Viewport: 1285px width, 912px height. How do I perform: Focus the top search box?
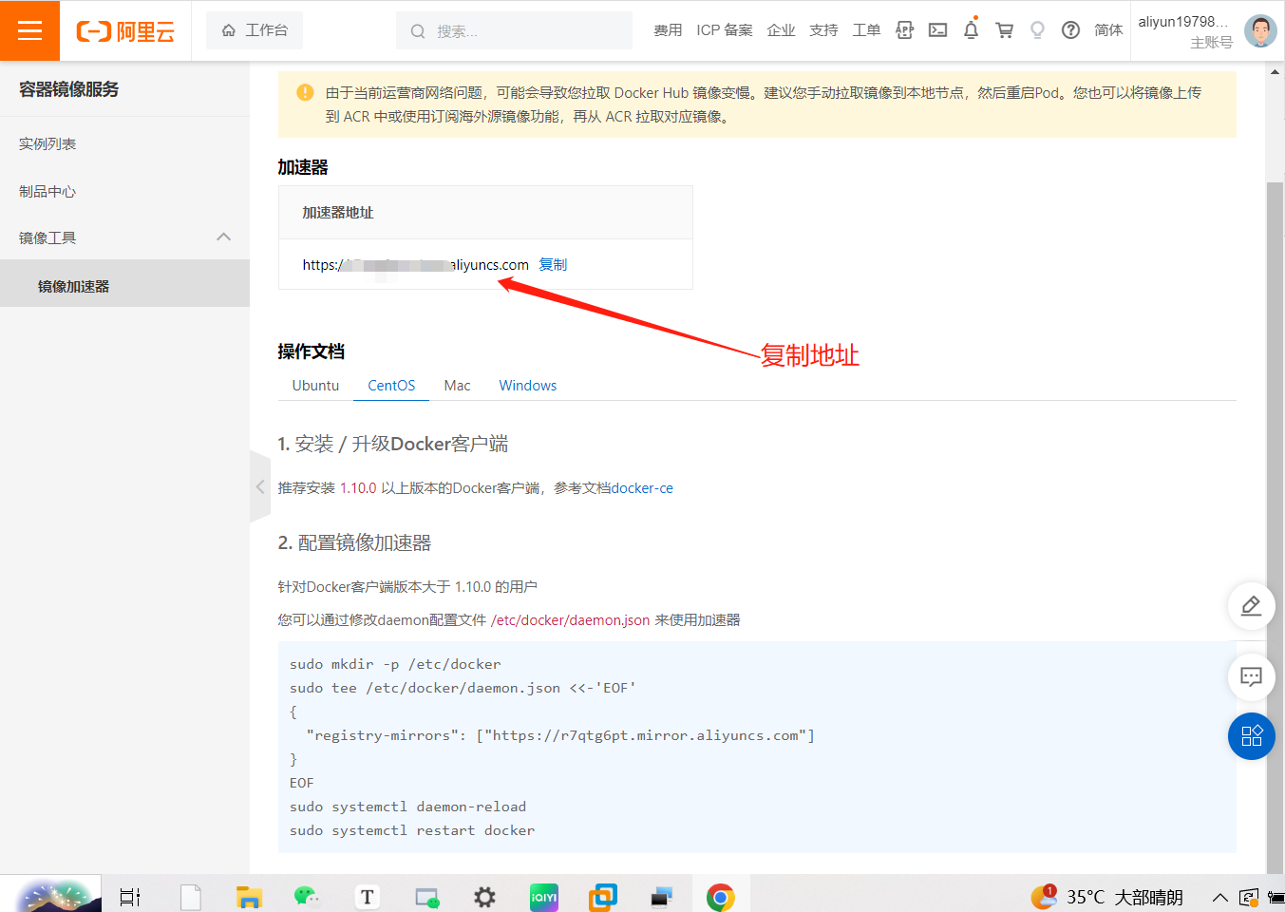[x=514, y=30]
